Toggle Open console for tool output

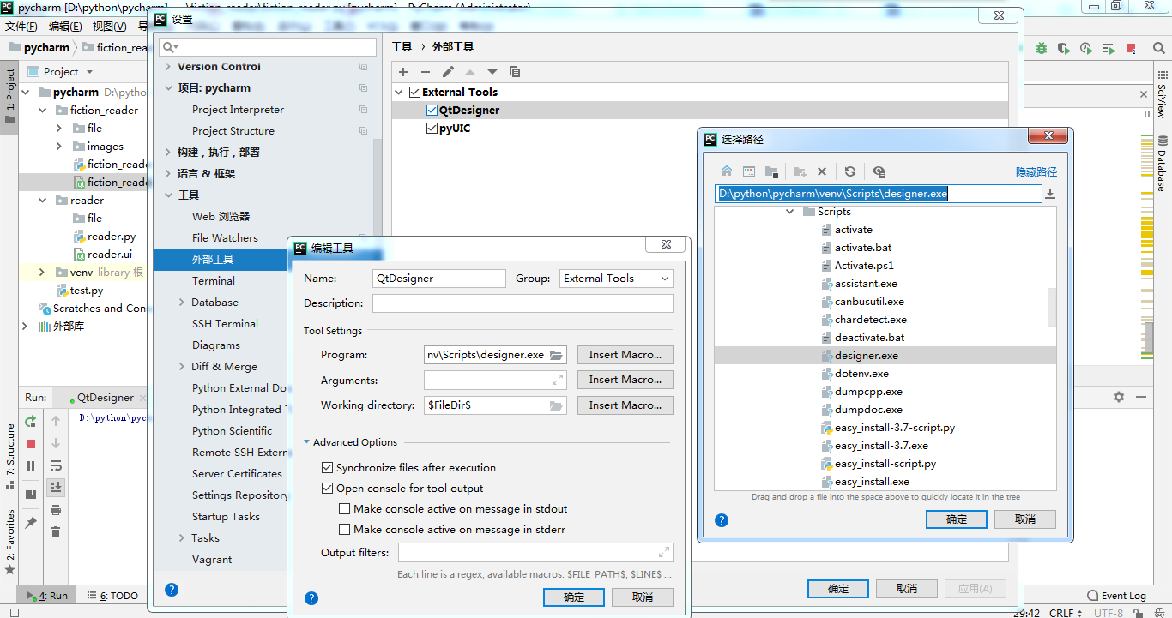tap(327, 489)
